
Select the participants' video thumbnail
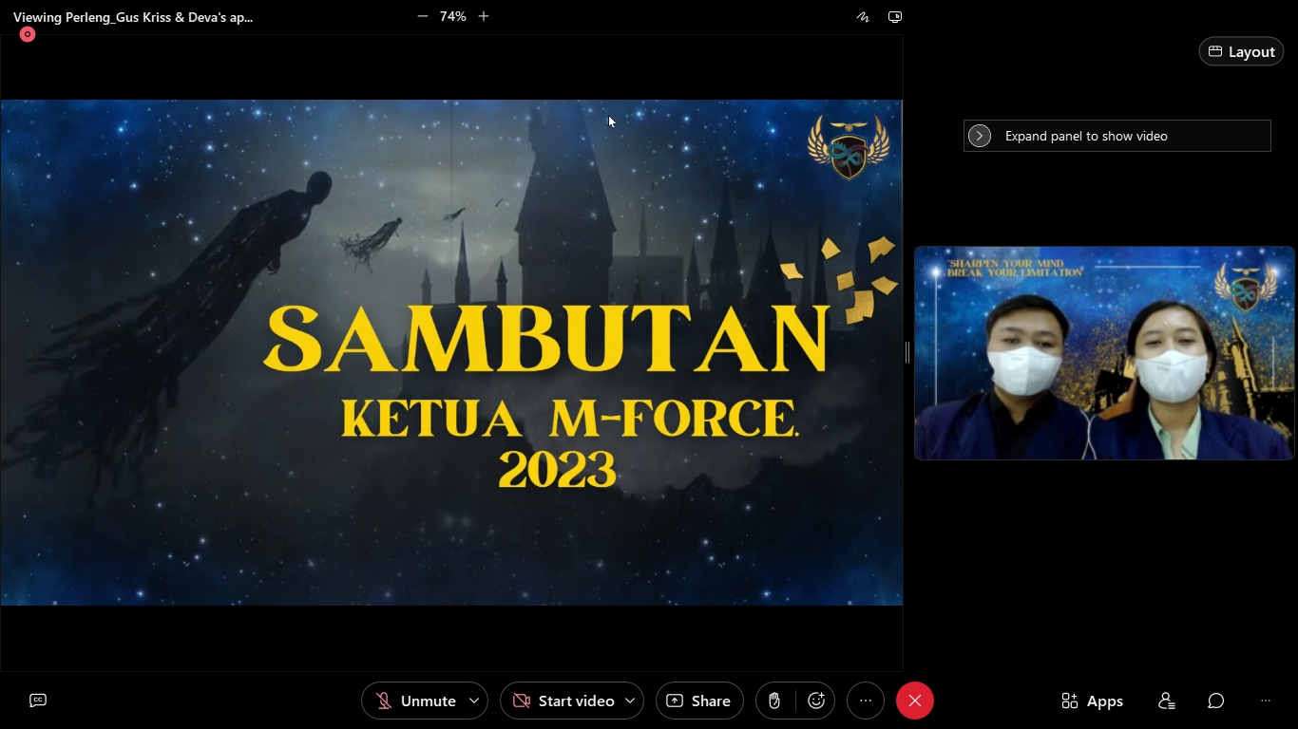point(1104,353)
